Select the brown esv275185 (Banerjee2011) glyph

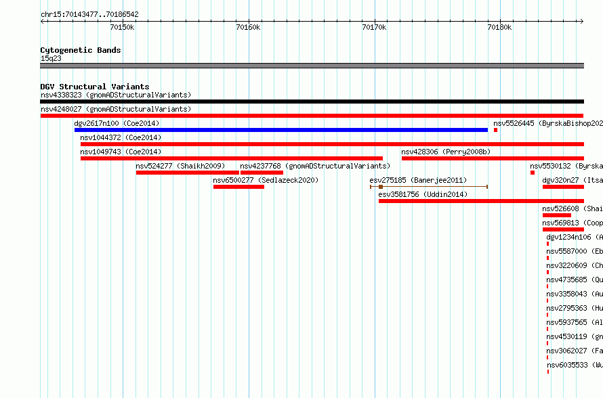pos(429,187)
